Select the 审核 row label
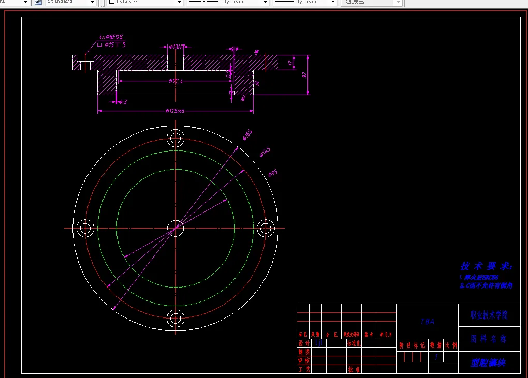 pos(304,360)
